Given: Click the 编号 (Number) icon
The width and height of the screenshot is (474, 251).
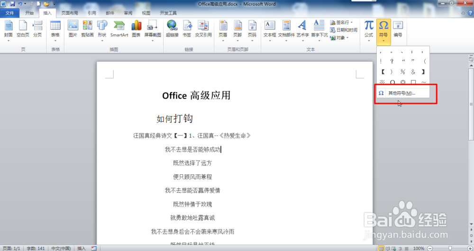Looking at the screenshot, I should pos(398,29).
